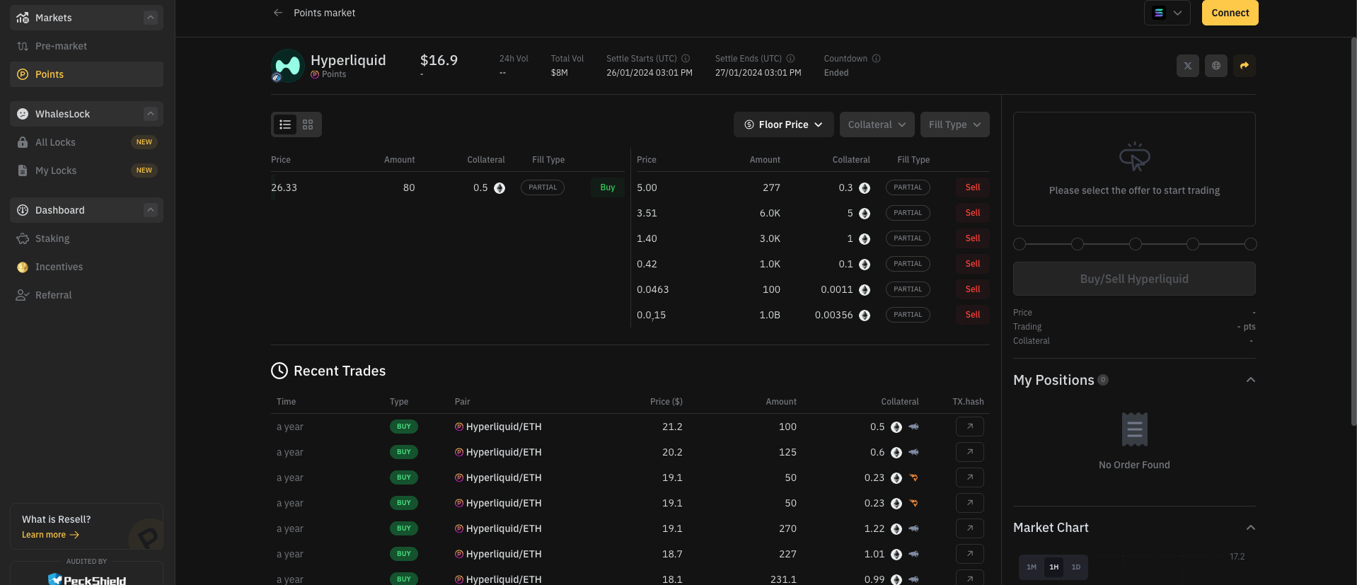Screen dimensions: 1357x585
Task: Open TX hash link for 270 amount trade
Action: pos(969,528)
